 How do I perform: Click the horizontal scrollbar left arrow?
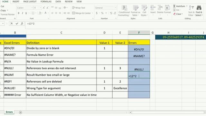point(130,112)
